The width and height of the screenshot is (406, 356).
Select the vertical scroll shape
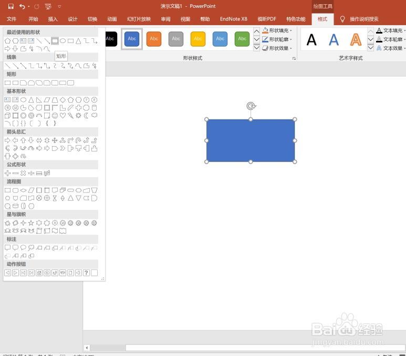[39, 231]
